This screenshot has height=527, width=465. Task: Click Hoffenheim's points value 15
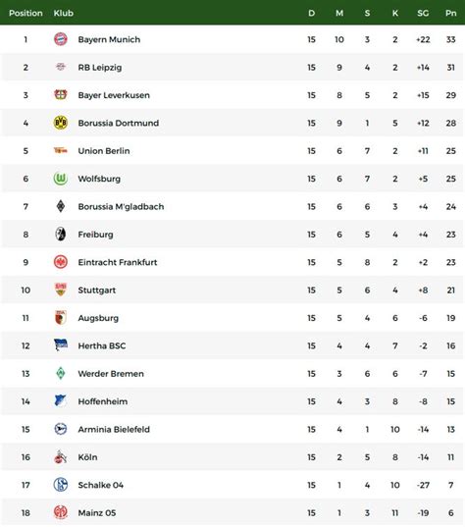click(451, 401)
